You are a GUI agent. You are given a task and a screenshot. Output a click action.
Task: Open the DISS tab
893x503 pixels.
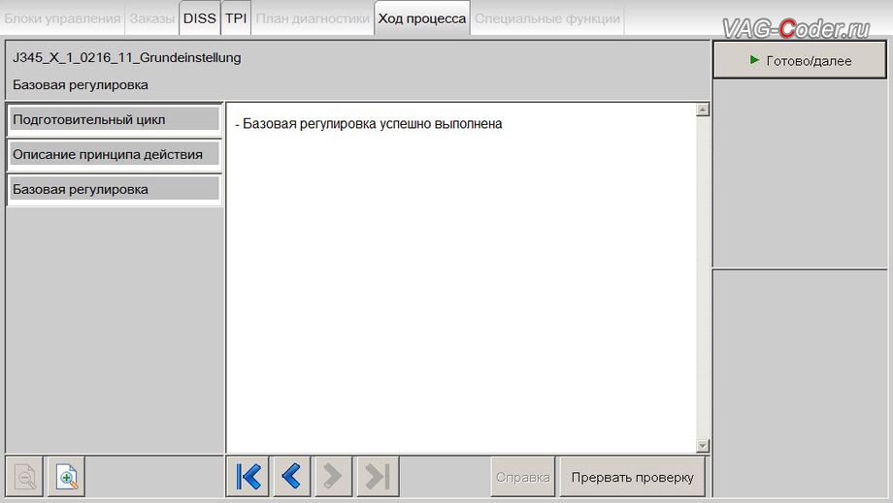199,18
